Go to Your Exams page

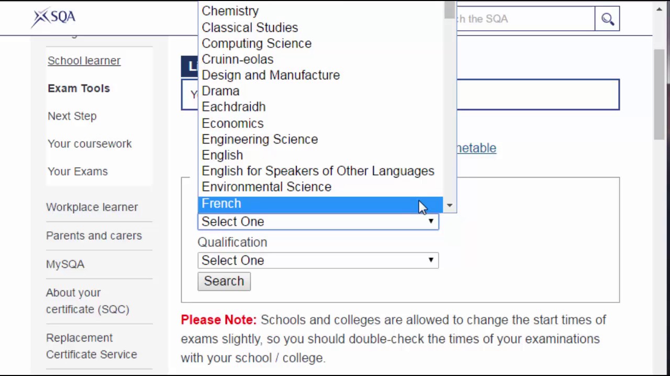tap(77, 171)
